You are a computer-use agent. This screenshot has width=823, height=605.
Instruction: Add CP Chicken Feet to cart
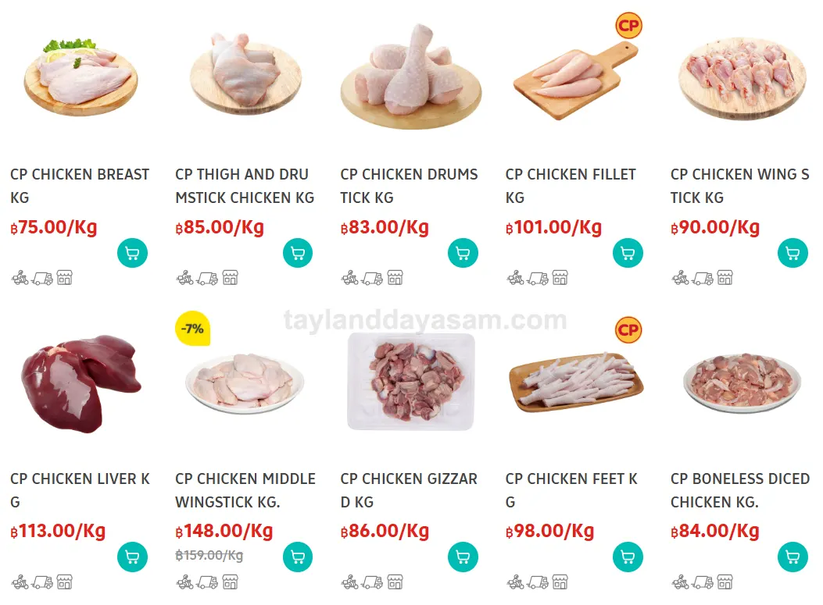[628, 557]
